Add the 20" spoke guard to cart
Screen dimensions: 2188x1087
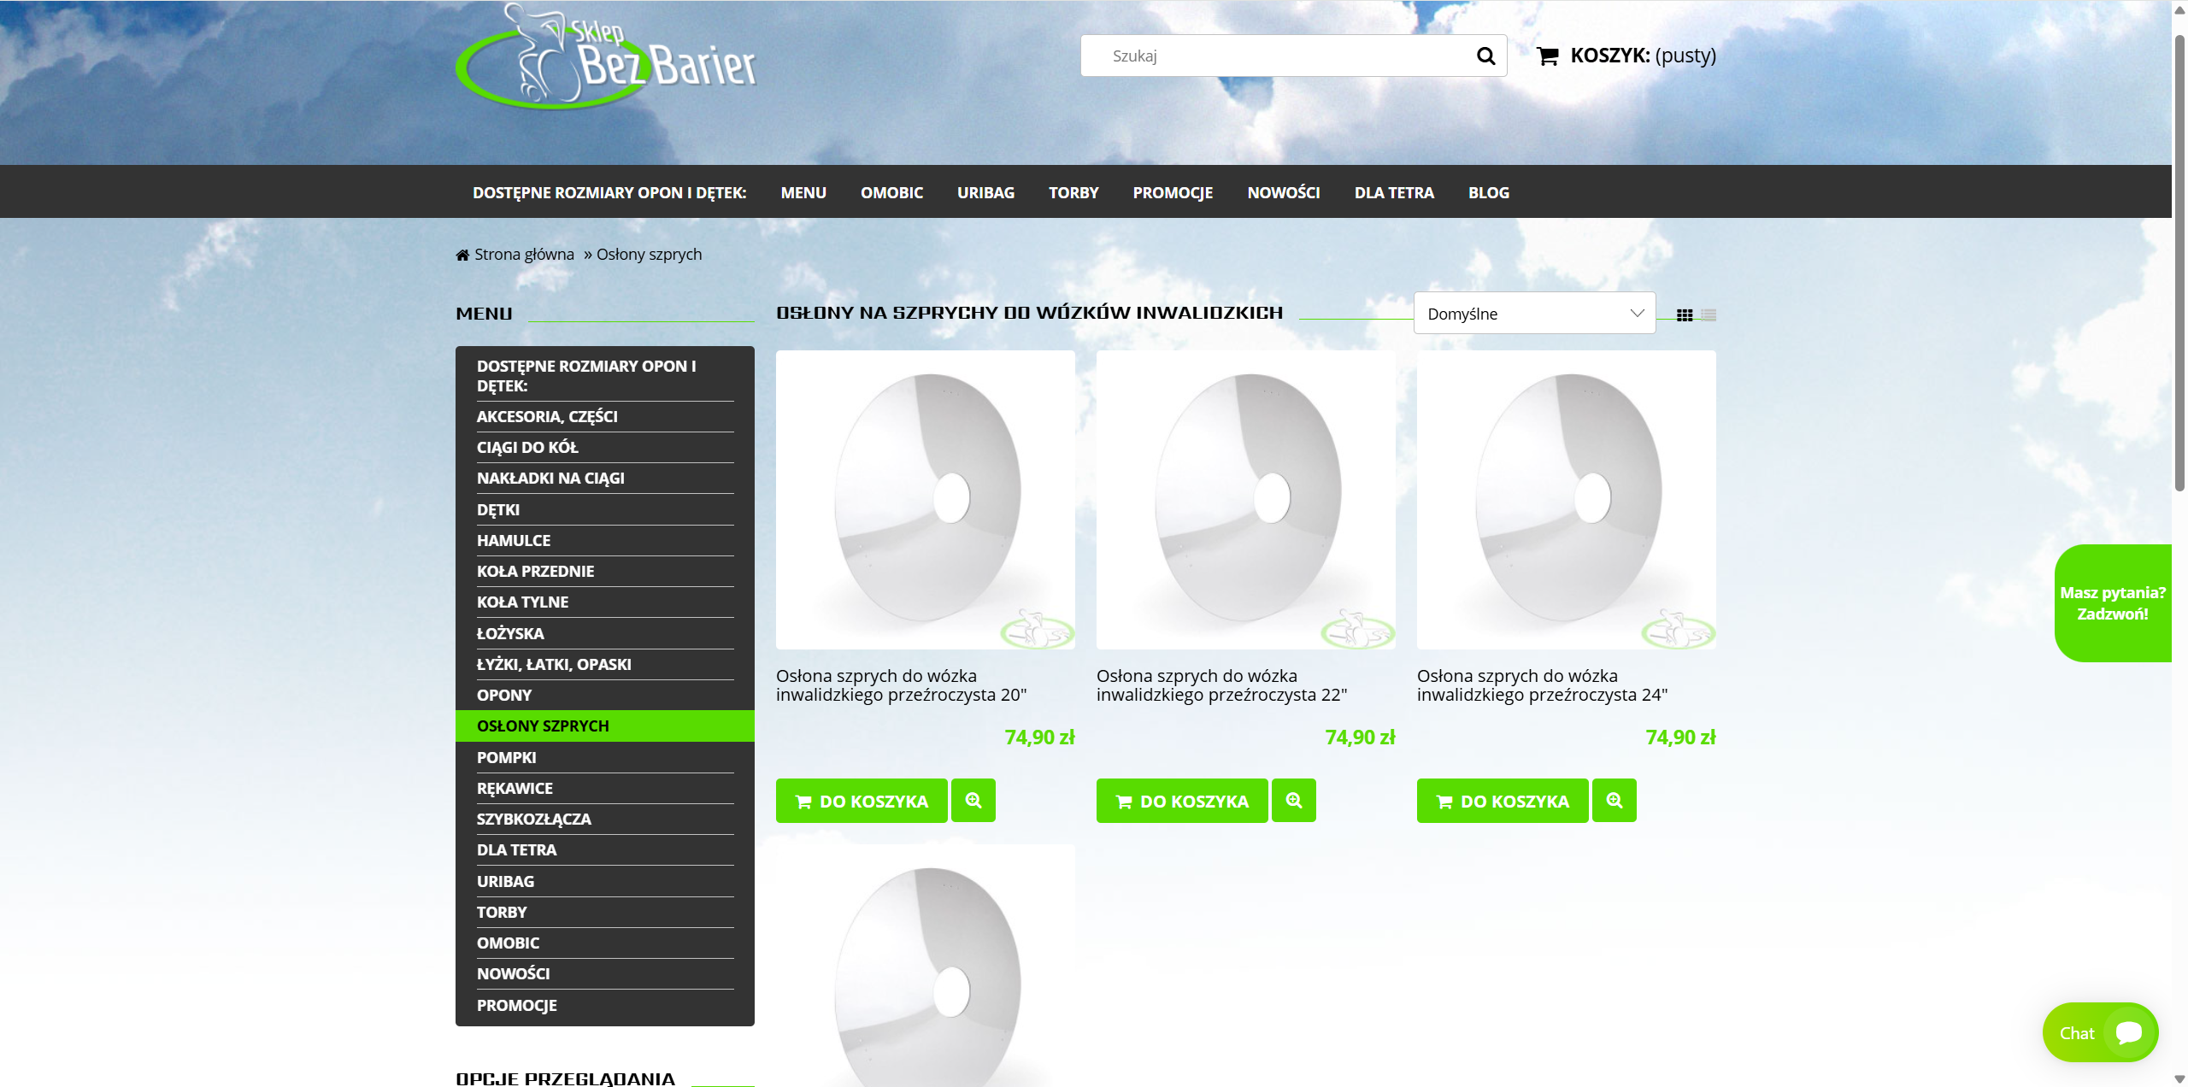click(862, 802)
